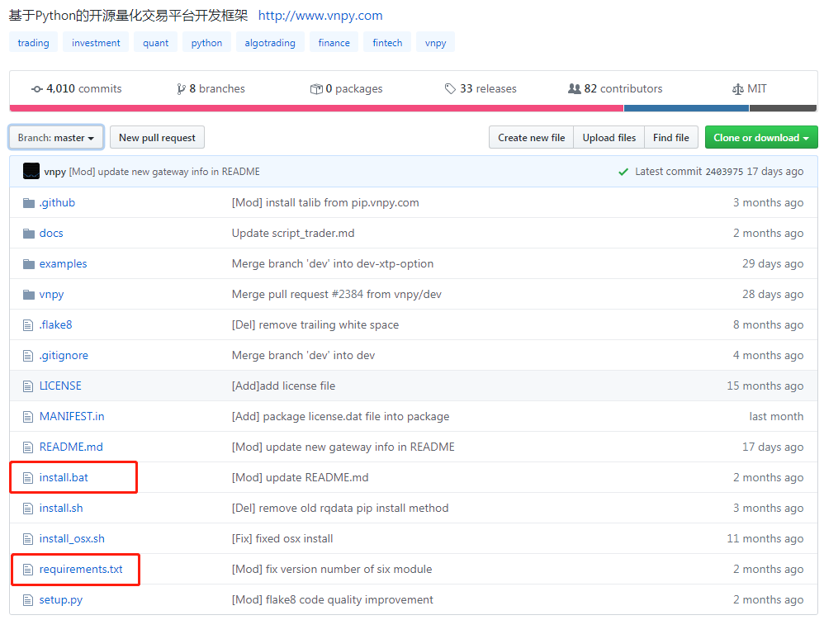Click New pull request button
The width and height of the screenshot is (824, 620).
point(157,138)
